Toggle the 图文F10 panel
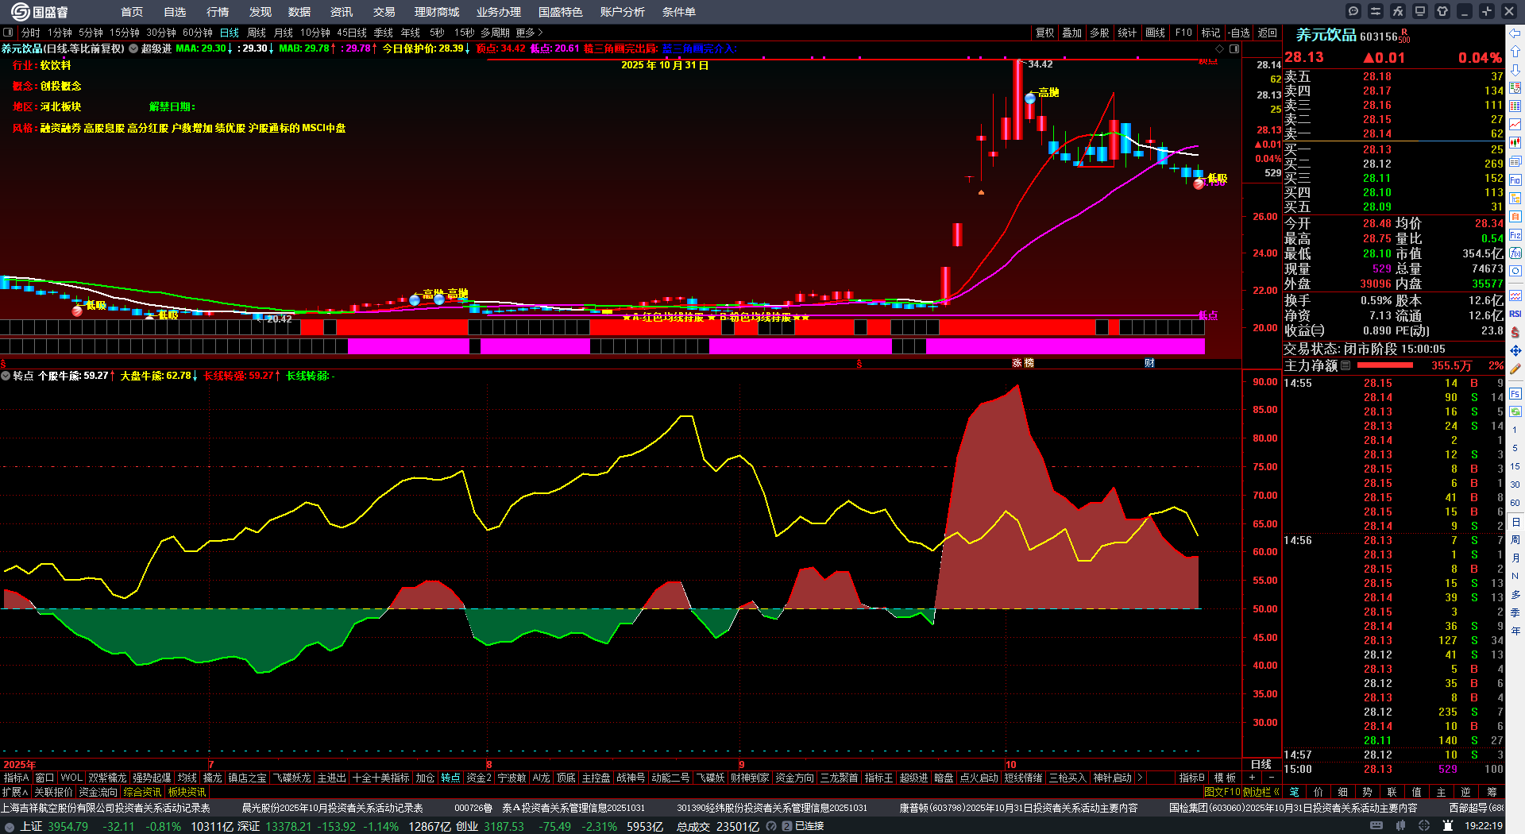 point(1222,792)
